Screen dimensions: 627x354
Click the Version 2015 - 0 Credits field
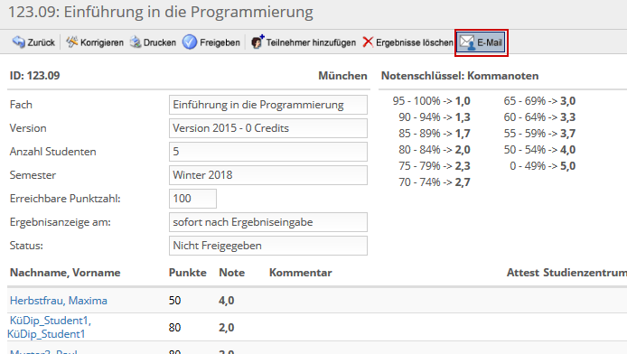268,128
